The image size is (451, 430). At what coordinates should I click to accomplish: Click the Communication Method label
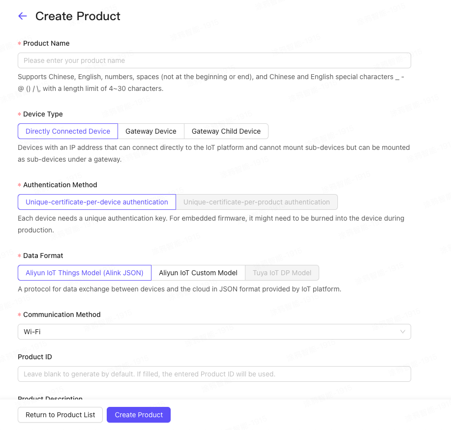61,315
